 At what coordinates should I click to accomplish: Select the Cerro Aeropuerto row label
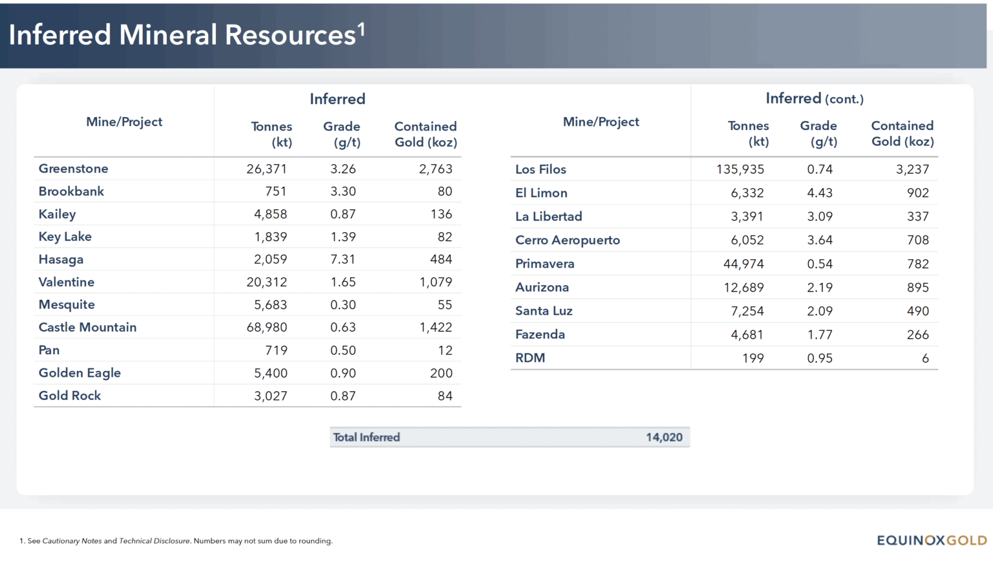pyautogui.click(x=567, y=240)
